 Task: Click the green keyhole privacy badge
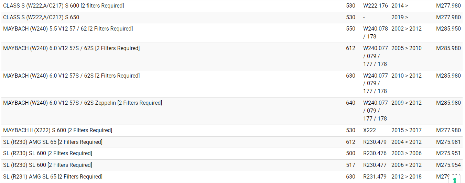pyautogui.click(x=455, y=180)
